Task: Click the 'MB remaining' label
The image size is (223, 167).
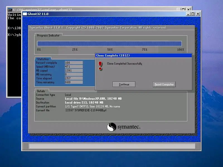Action: pyautogui.click(x=44, y=74)
